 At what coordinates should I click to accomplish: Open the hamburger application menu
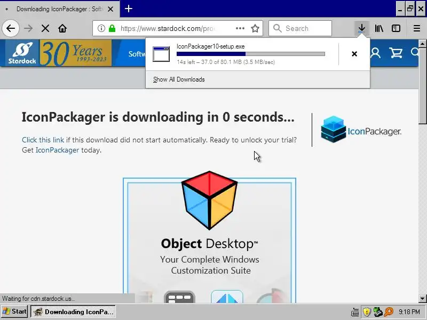(x=417, y=28)
